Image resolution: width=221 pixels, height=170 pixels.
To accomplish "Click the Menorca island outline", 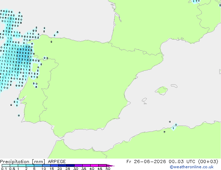I will (174, 86).
